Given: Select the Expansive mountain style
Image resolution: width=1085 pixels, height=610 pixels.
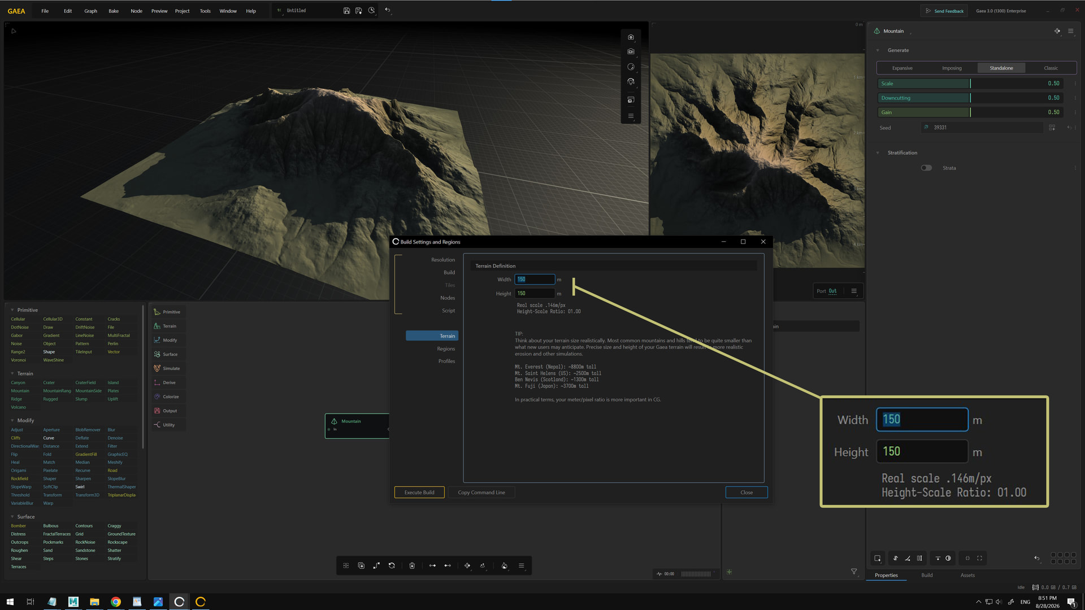Looking at the screenshot, I should click(902, 68).
